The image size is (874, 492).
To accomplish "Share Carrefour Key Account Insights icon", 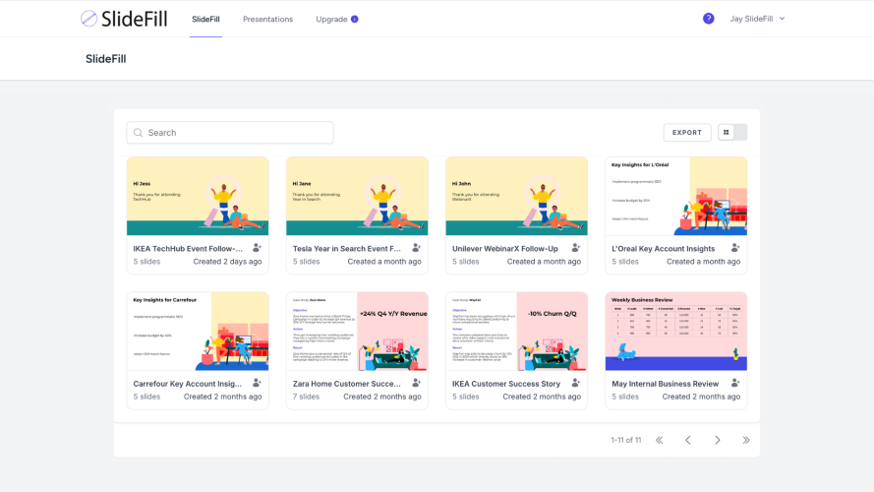I will [x=257, y=383].
